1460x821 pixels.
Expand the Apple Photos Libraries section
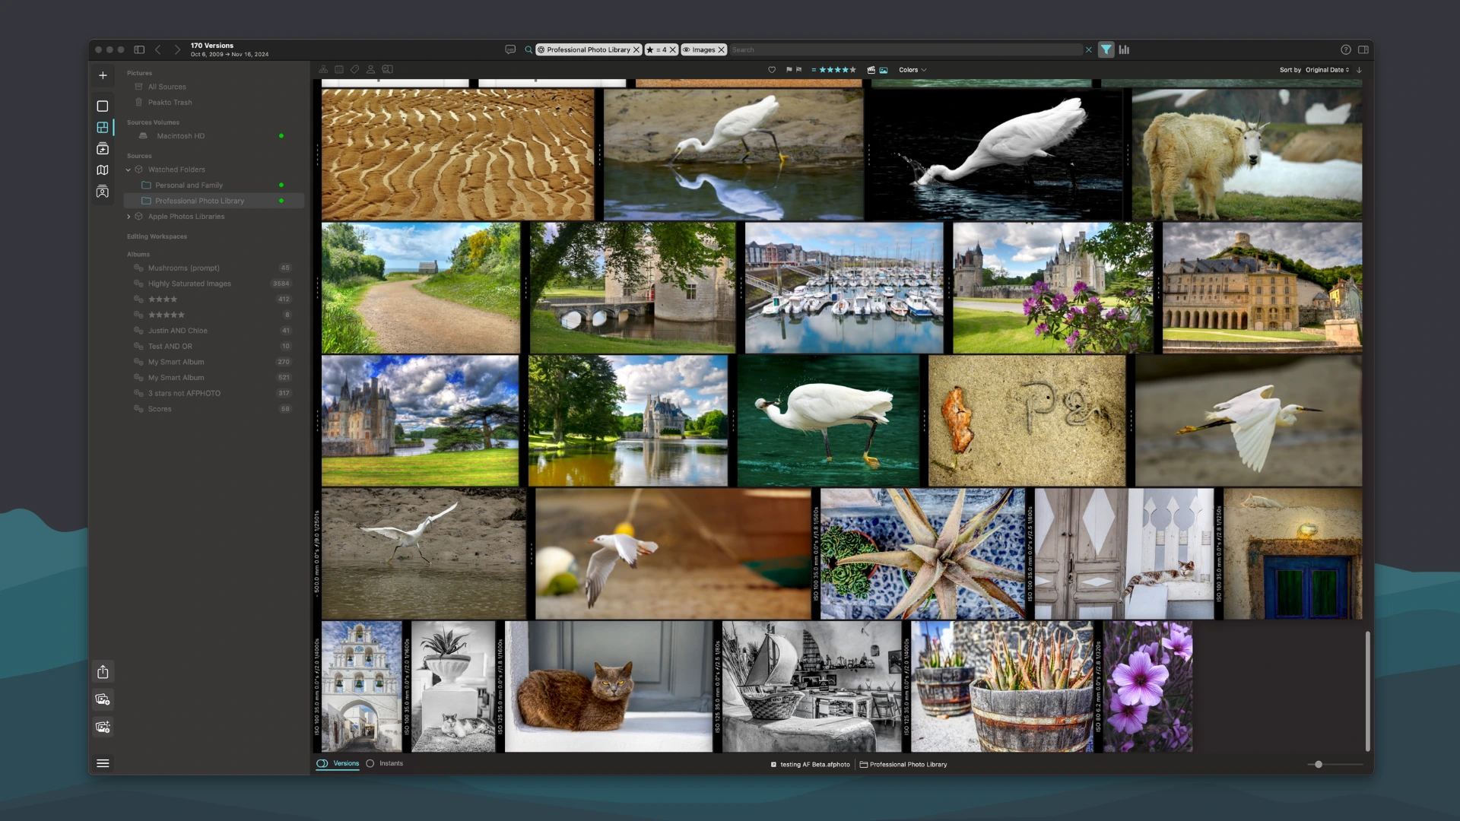coord(127,216)
